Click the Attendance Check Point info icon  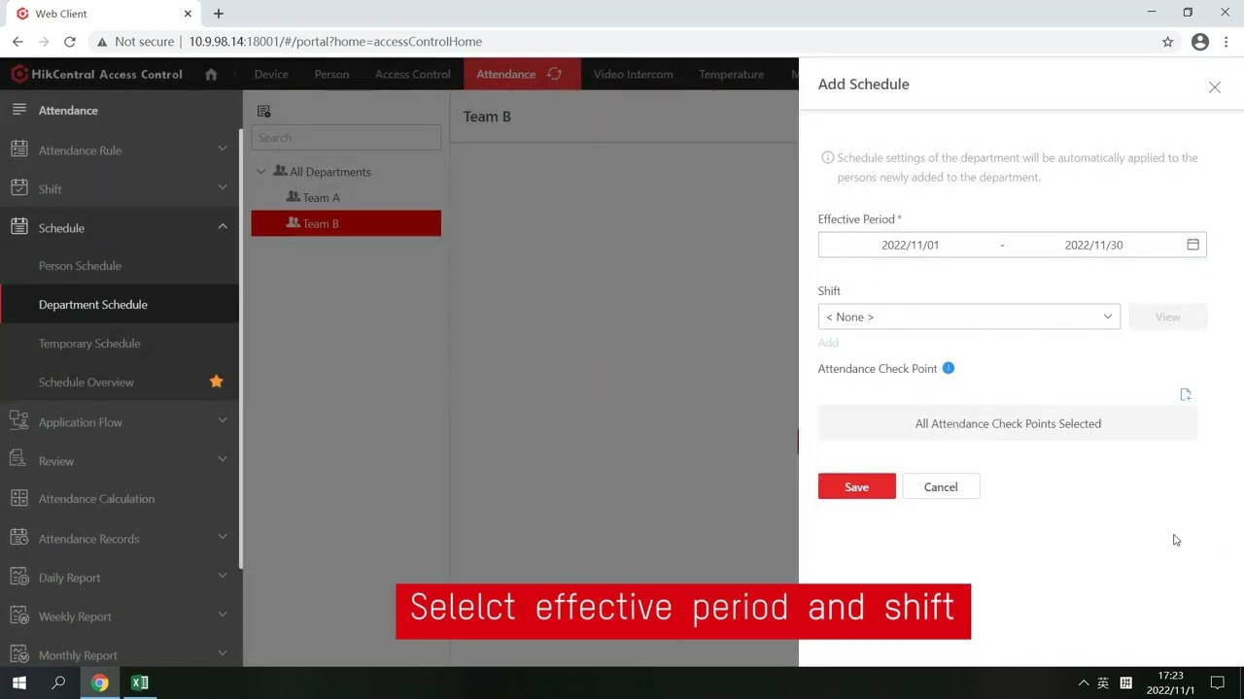click(x=949, y=368)
